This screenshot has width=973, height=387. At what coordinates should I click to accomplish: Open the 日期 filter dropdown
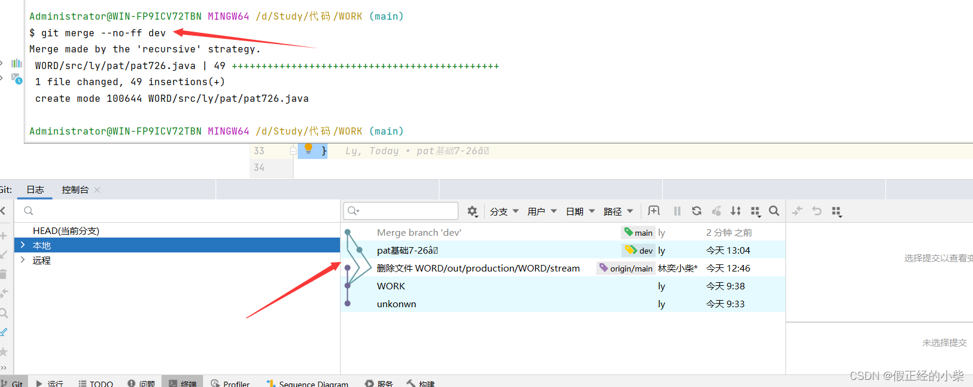(580, 211)
